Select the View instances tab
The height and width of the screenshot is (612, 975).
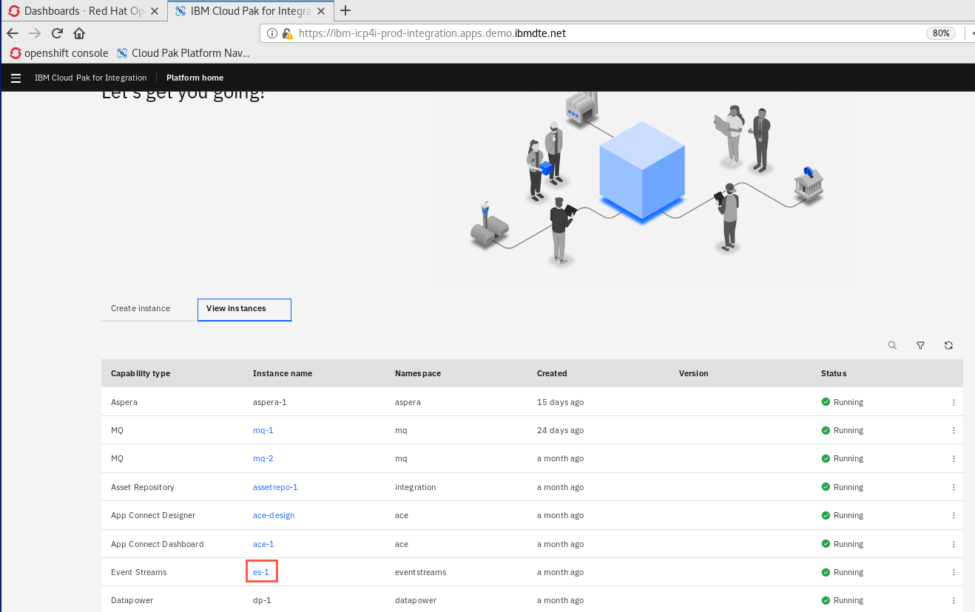[x=244, y=310]
